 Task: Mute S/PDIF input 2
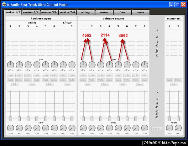(72, 80)
